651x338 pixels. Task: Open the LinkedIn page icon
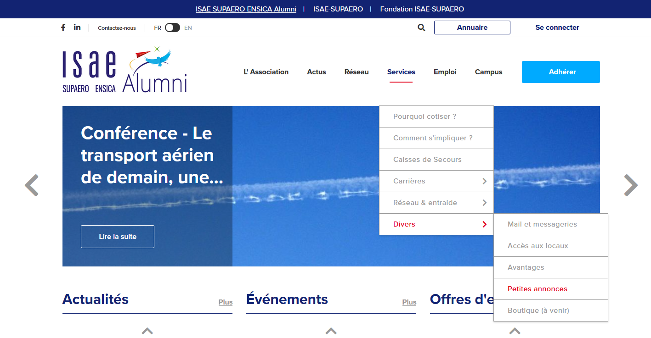point(77,28)
